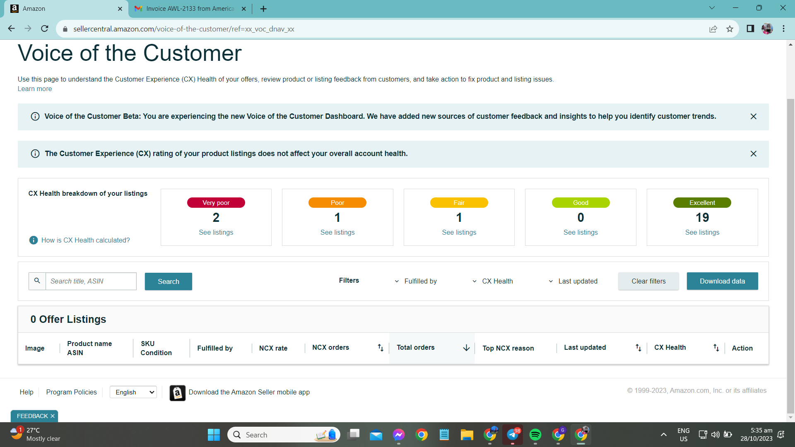Click the Download data button
This screenshot has width=795, height=447.
[722, 281]
